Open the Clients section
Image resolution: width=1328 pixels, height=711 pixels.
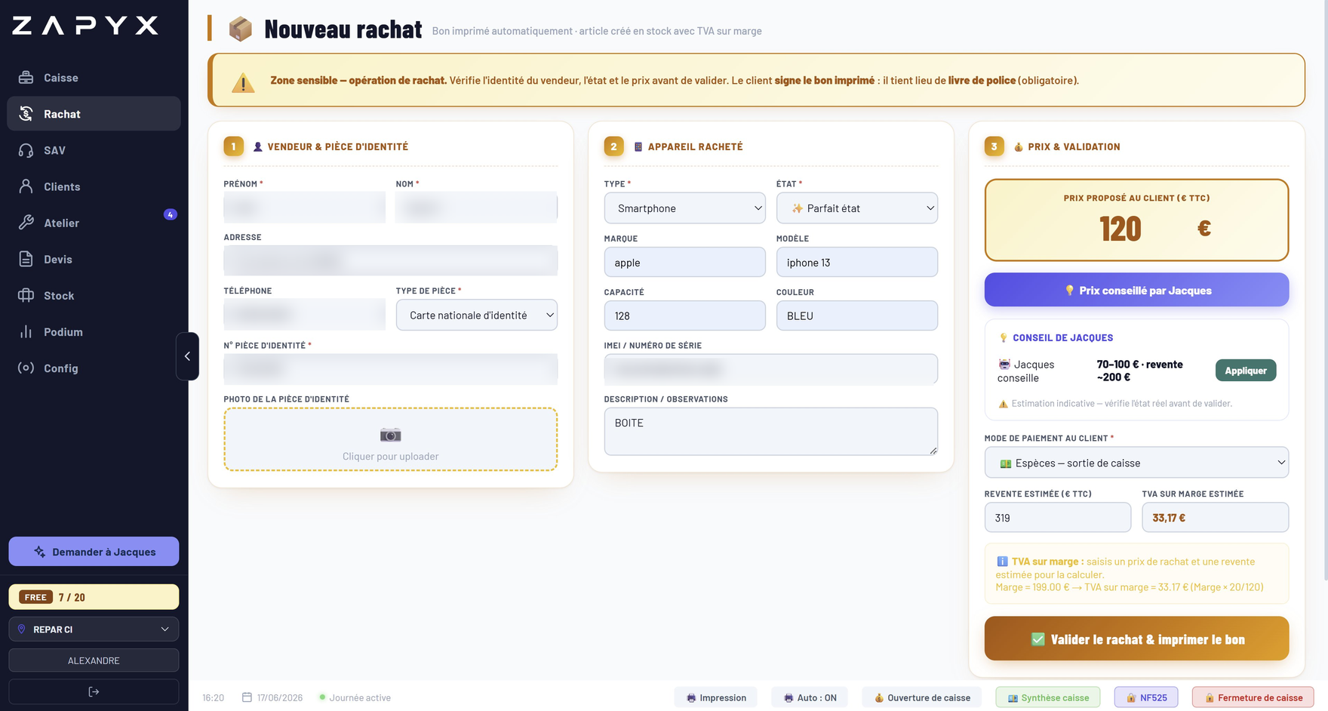[x=94, y=186]
